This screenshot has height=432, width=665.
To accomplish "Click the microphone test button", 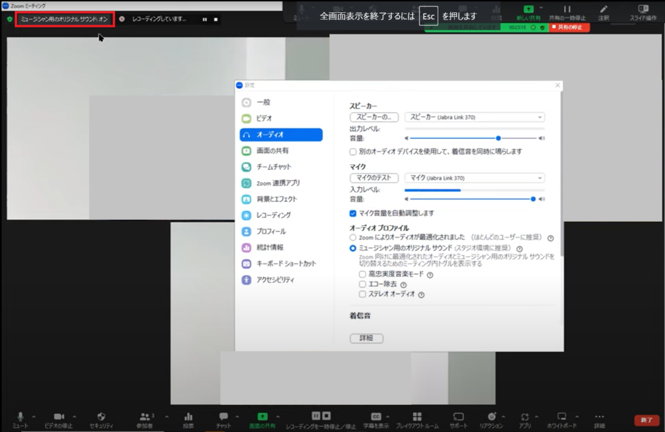I will 373,178.
